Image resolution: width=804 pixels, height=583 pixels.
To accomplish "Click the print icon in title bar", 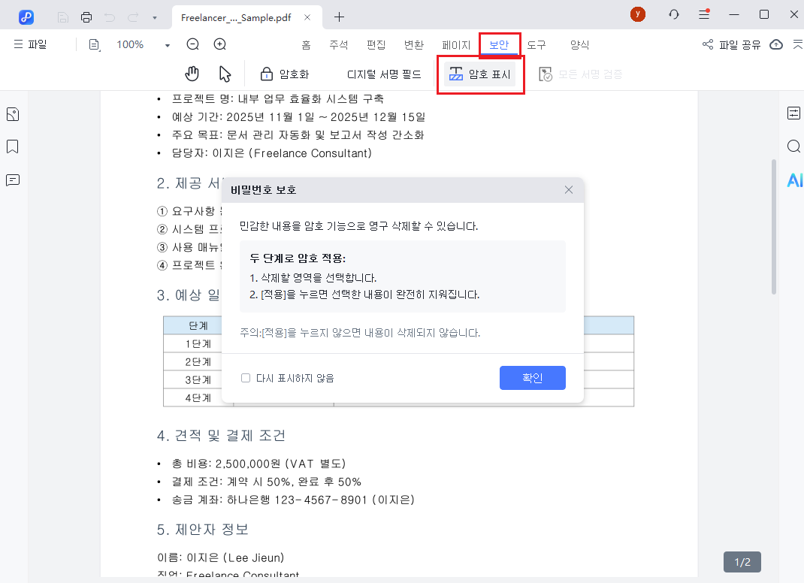I will point(86,17).
